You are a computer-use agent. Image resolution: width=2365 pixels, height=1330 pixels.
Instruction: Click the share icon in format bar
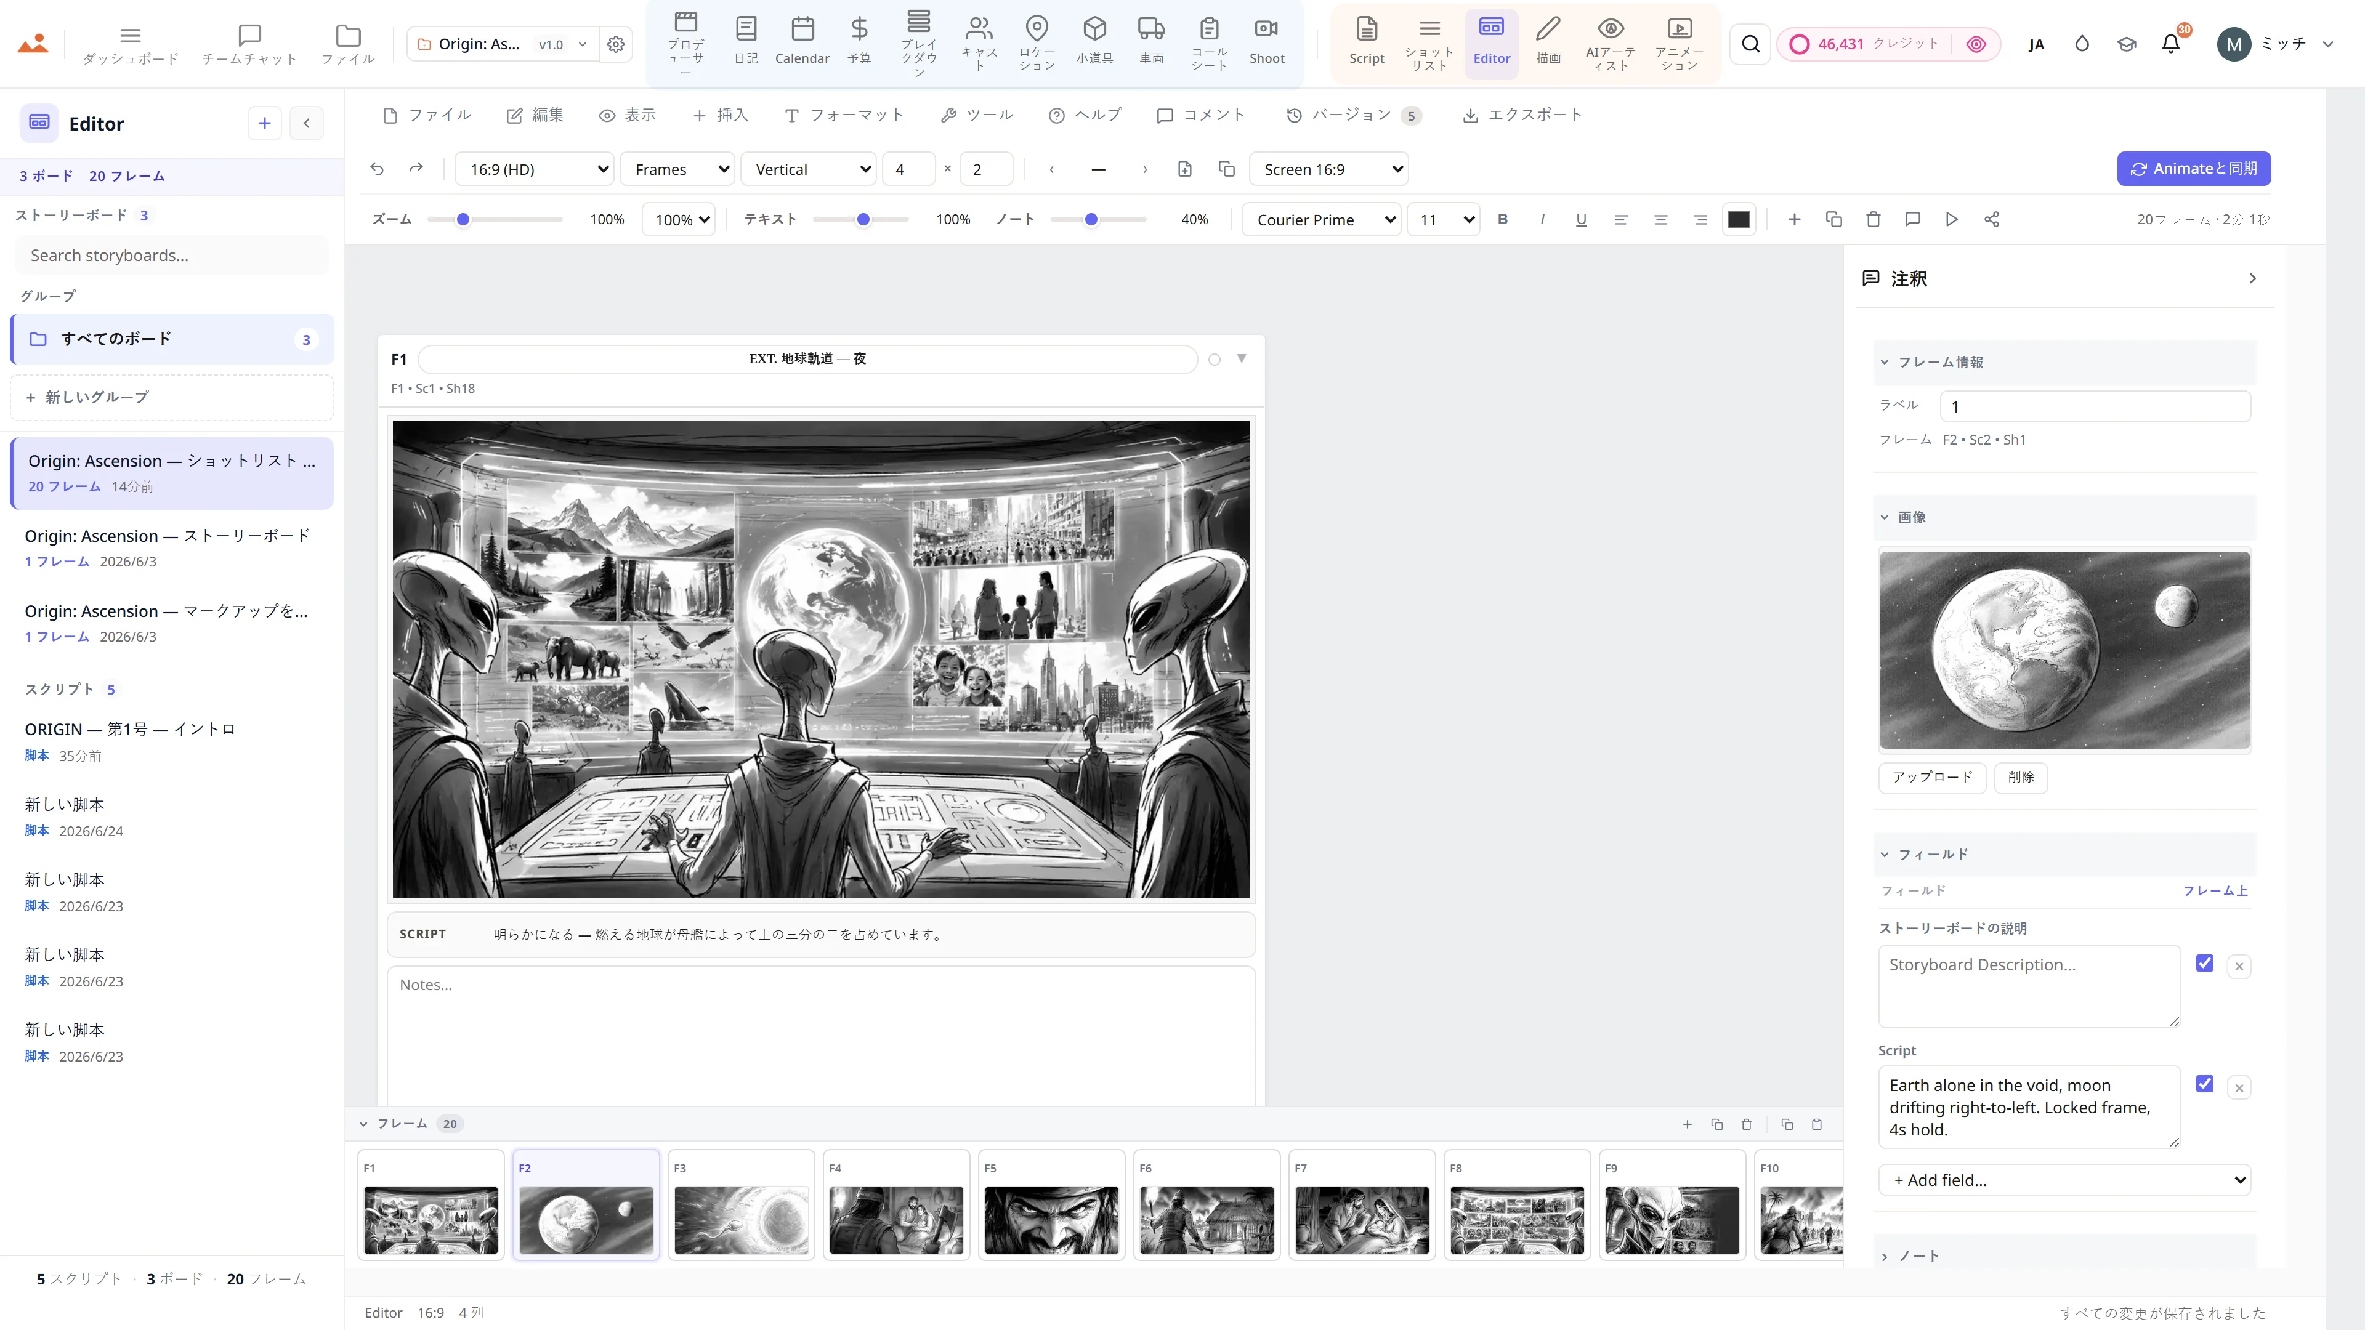[1991, 219]
